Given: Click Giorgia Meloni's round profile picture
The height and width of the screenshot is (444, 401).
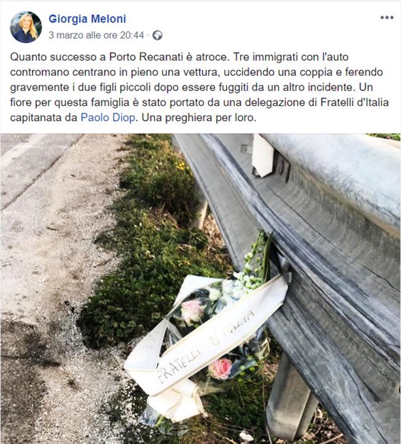Looking at the screenshot, I should click(26, 27).
